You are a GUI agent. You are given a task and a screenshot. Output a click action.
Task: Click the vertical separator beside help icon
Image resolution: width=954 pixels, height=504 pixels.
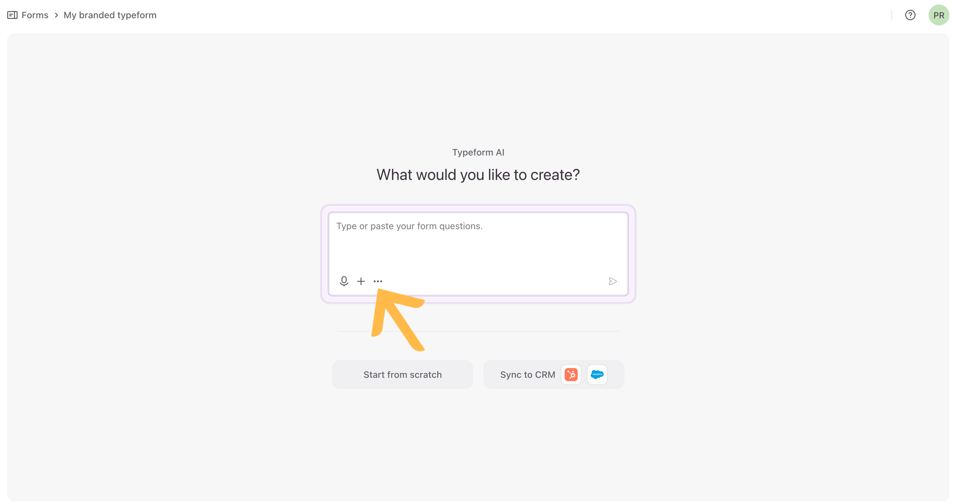pos(891,15)
